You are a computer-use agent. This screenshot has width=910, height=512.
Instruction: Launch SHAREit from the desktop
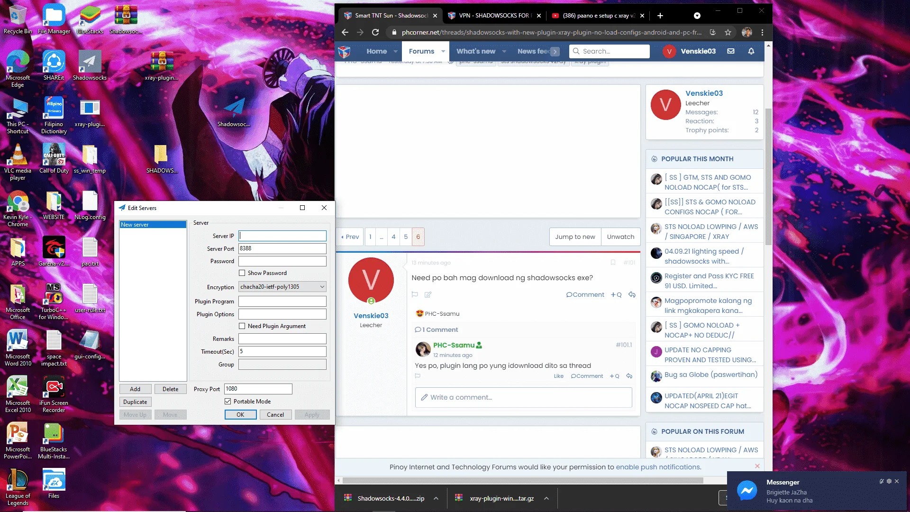(x=54, y=65)
